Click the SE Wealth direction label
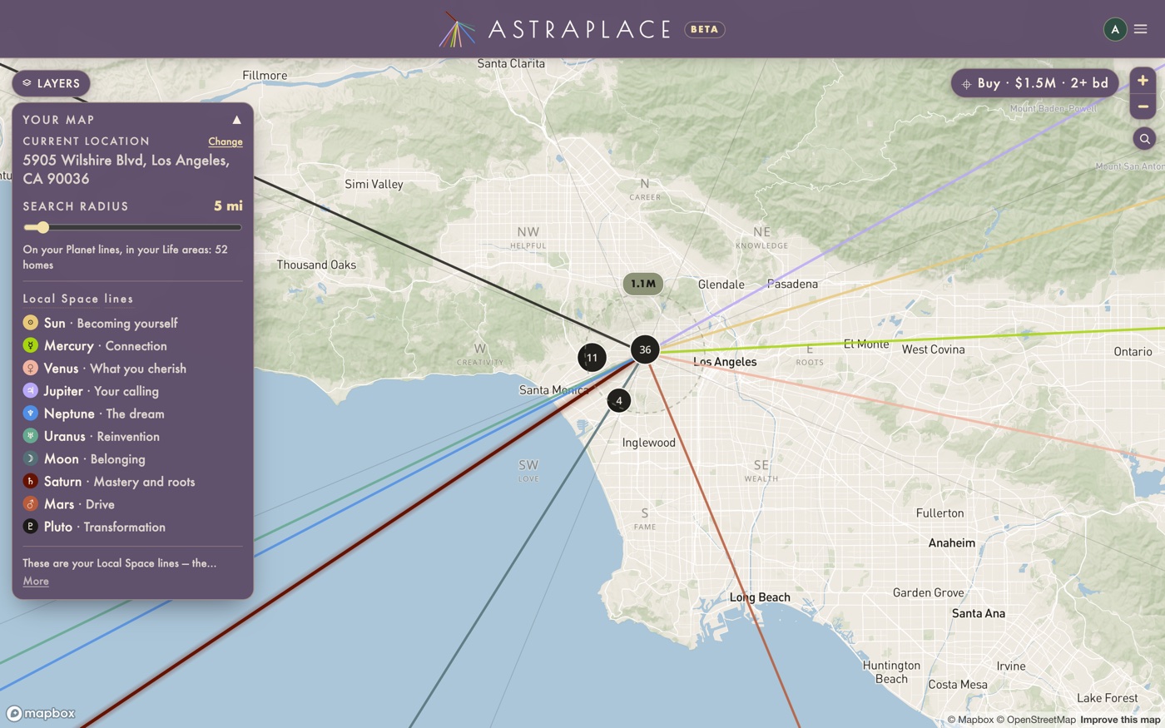The height and width of the screenshot is (728, 1165). pos(761,470)
